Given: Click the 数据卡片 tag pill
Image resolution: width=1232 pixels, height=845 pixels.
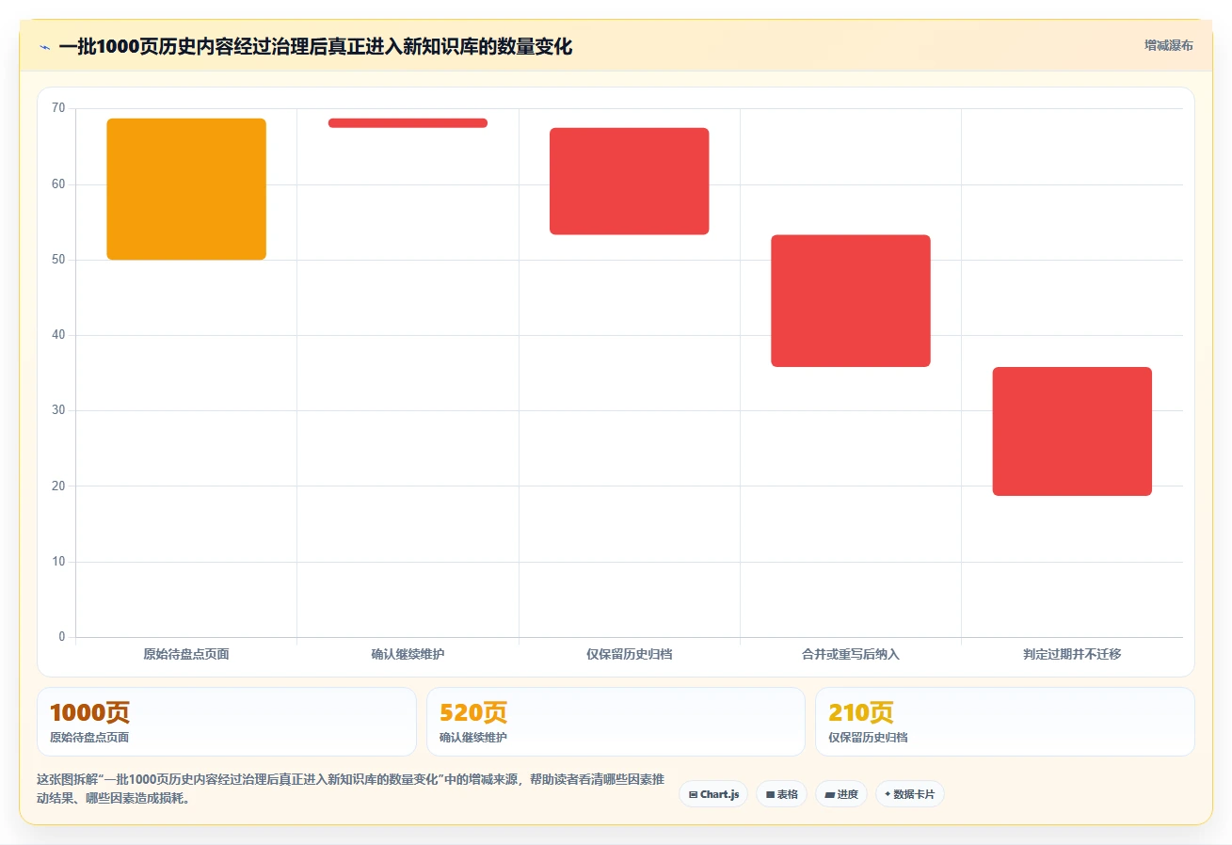Looking at the screenshot, I should click(x=909, y=794).
